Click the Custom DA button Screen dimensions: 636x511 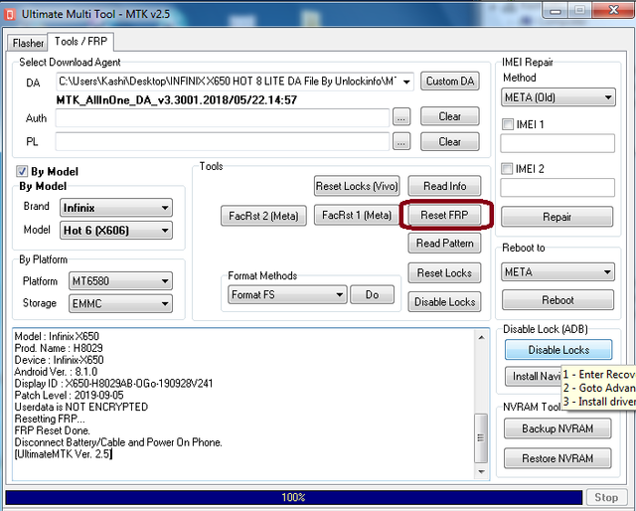coord(450,82)
